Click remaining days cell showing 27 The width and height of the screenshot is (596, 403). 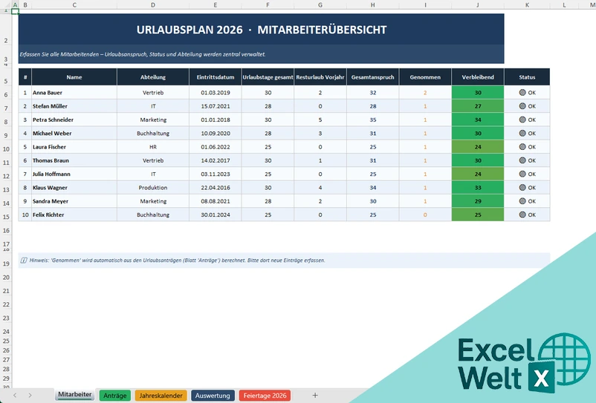478,106
